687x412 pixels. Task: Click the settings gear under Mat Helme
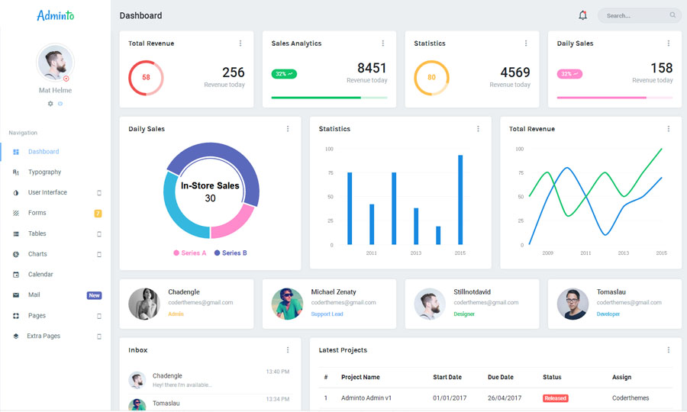pyautogui.click(x=50, y=103)
